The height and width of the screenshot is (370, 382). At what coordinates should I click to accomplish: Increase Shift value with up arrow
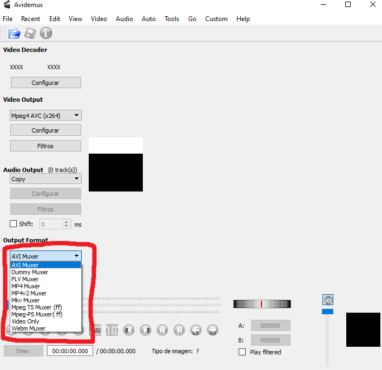click(66, 222)
